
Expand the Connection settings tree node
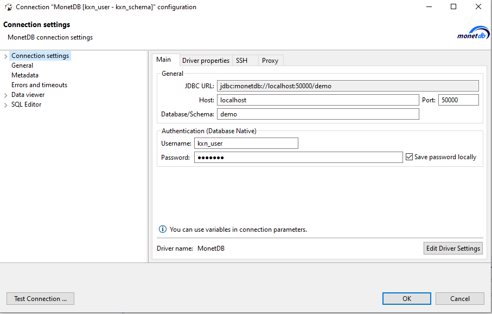coord(5,56)
